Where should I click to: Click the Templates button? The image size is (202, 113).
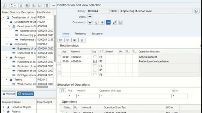click(26, 94)
